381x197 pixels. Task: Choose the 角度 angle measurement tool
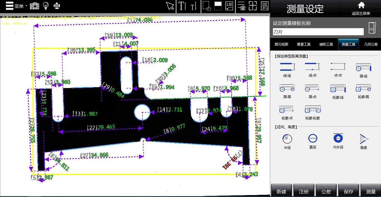coord(363,141)
